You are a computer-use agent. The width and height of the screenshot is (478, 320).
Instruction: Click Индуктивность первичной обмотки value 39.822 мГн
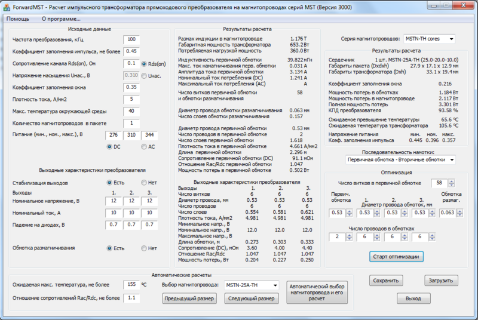click(x=300, y=60)
